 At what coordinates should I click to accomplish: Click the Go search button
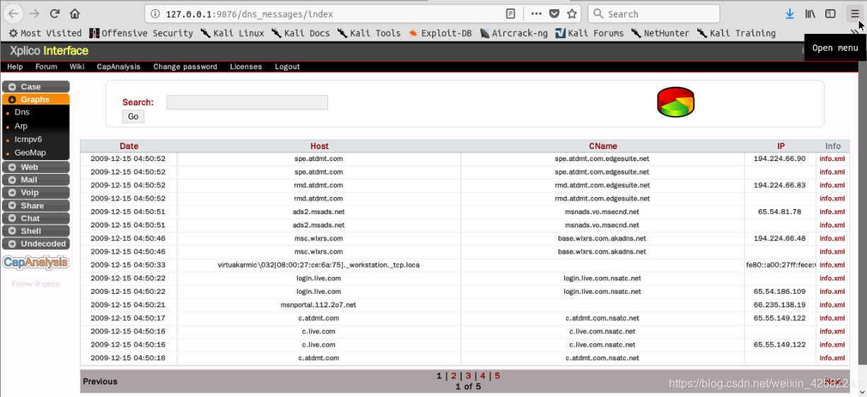(x=133, y=117)
